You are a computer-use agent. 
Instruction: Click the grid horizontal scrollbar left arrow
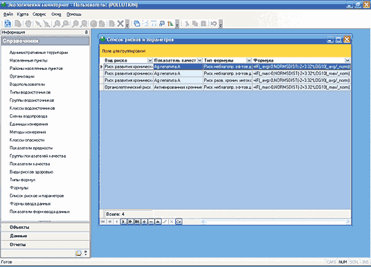(x=203, y=221)
